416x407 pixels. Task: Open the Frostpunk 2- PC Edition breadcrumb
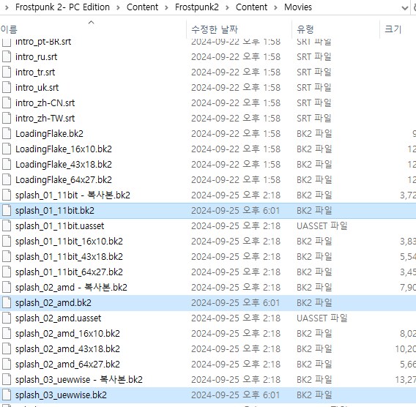tap(62, 7)
